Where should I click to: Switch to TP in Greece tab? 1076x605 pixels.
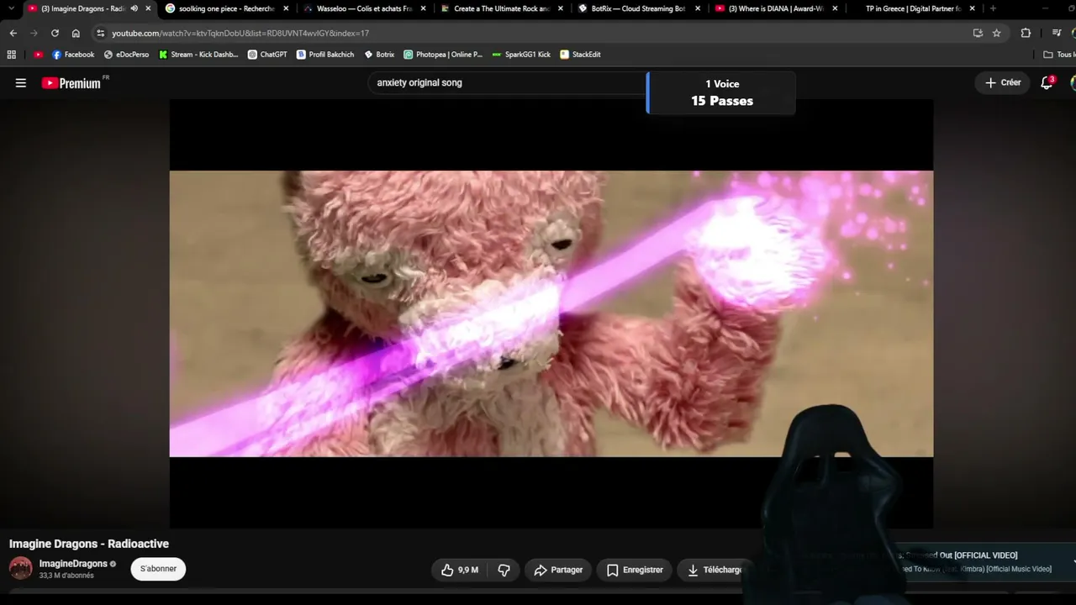point(913,8)
